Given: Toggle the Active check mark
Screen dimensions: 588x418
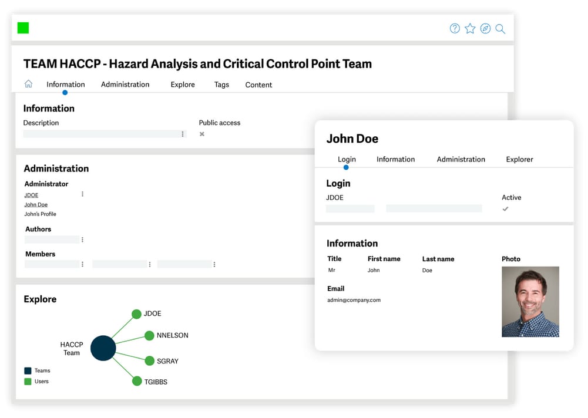Looking at the screenshot, I should pyautogui.click(x=506, y=209).
